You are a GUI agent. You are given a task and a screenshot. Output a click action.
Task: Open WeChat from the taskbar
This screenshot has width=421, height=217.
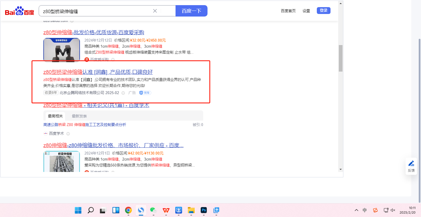click(x=154, y=210)
